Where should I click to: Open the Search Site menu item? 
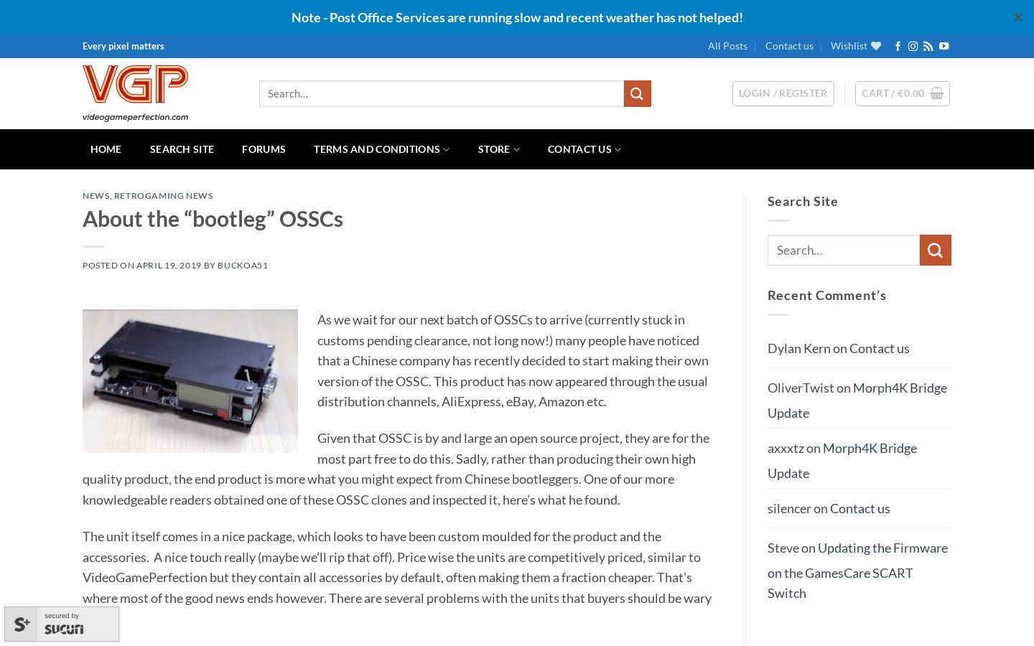click(182, 149)
